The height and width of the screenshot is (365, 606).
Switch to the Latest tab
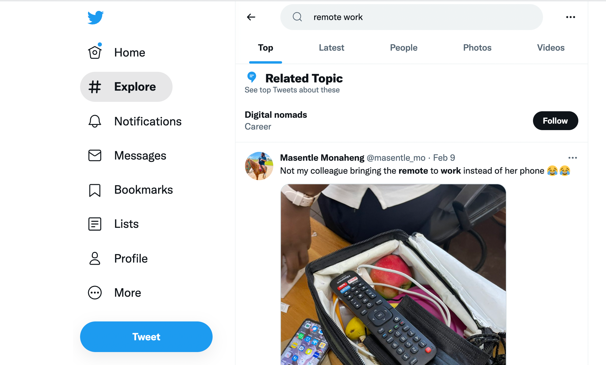(331, 47)
